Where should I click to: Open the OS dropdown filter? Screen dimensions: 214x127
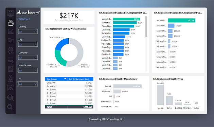tap(28, 84)
